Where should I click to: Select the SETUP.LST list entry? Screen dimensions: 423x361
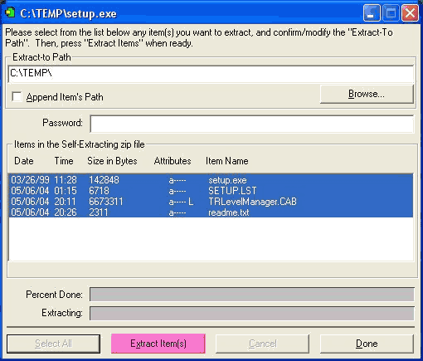point(211,191)
